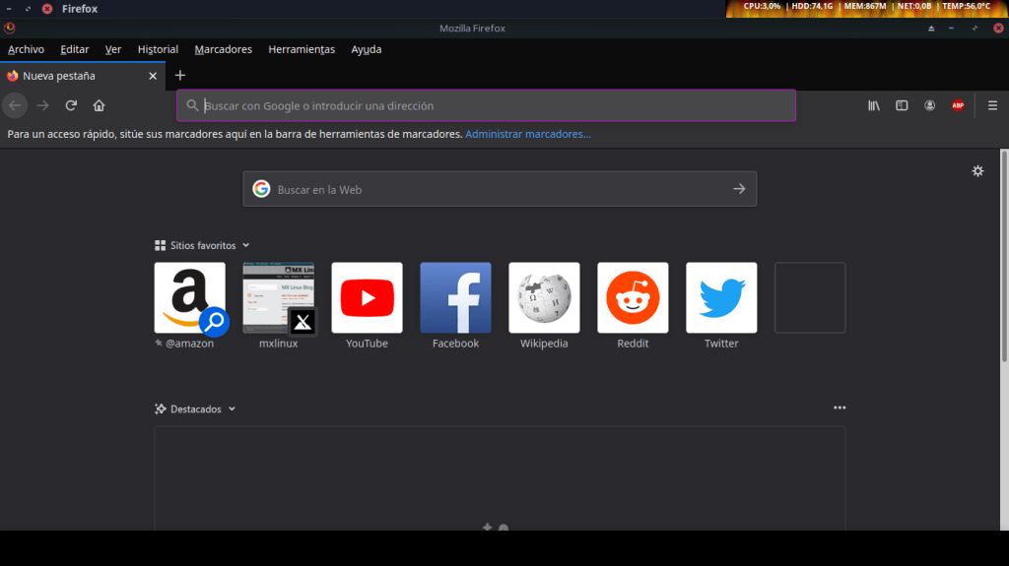Reload the page with the refresh icon

pyautogui.click(x=71, y=105)
